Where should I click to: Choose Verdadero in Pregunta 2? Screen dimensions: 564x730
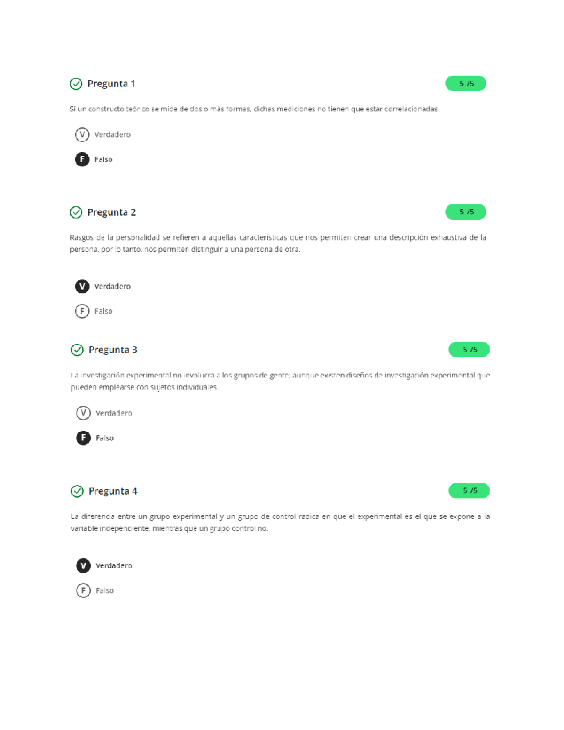coord(82,286)
